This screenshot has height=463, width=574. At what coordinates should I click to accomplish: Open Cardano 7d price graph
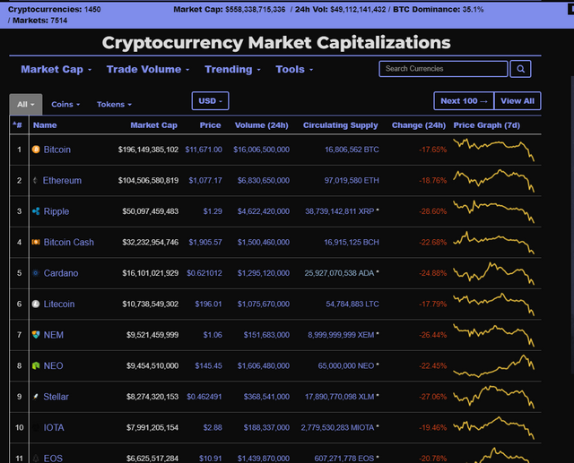493,273
